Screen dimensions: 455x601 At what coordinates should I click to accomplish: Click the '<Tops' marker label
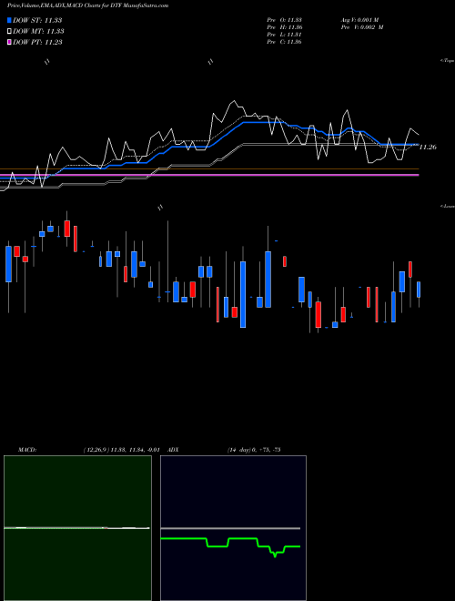coord(448,61)
